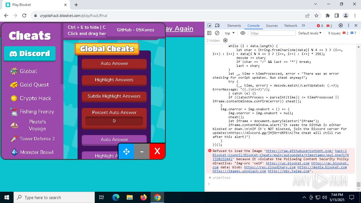
Task: Show the console sidebar icon
Action: pos(209,33)
